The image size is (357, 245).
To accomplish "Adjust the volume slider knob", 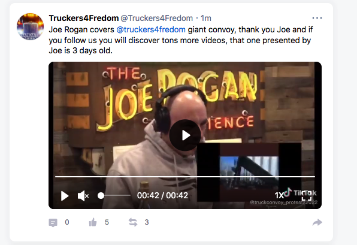I will [101, 196].
